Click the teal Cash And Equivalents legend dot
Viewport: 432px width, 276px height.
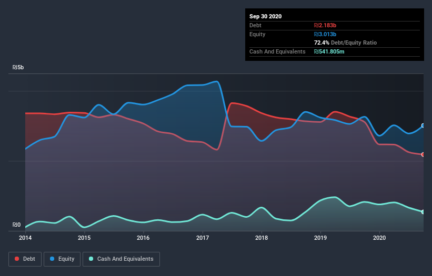coord(91,259)
